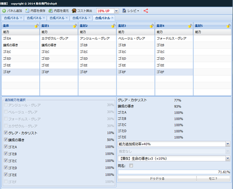The image size is (233, 189).
Task: Select ゴミA in the 素体 column
Action: coord(20,38)
